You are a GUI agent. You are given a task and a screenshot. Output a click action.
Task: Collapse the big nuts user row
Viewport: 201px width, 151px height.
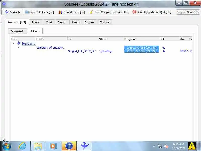click(x=14, y=43)
